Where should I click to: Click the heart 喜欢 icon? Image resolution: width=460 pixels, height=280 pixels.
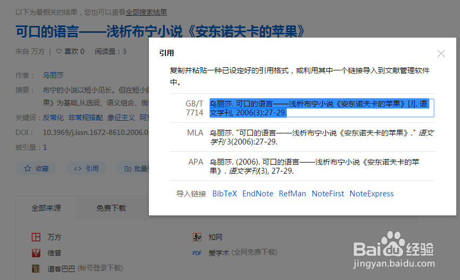coord(59,51)
